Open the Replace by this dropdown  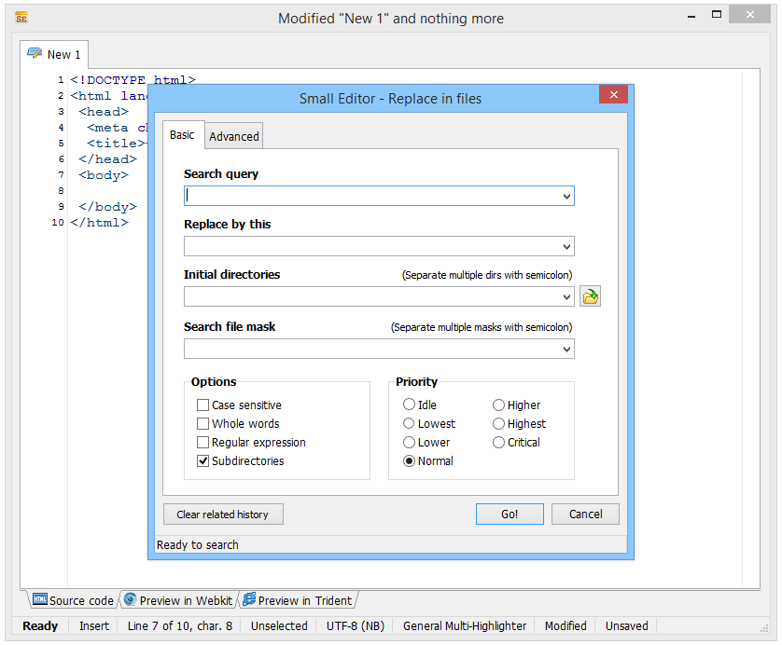point(566,247)
